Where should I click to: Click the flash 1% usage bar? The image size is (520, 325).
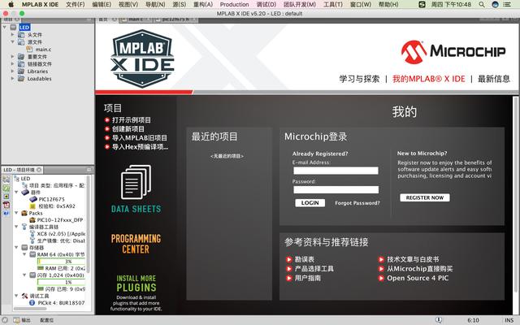point(62,282)
